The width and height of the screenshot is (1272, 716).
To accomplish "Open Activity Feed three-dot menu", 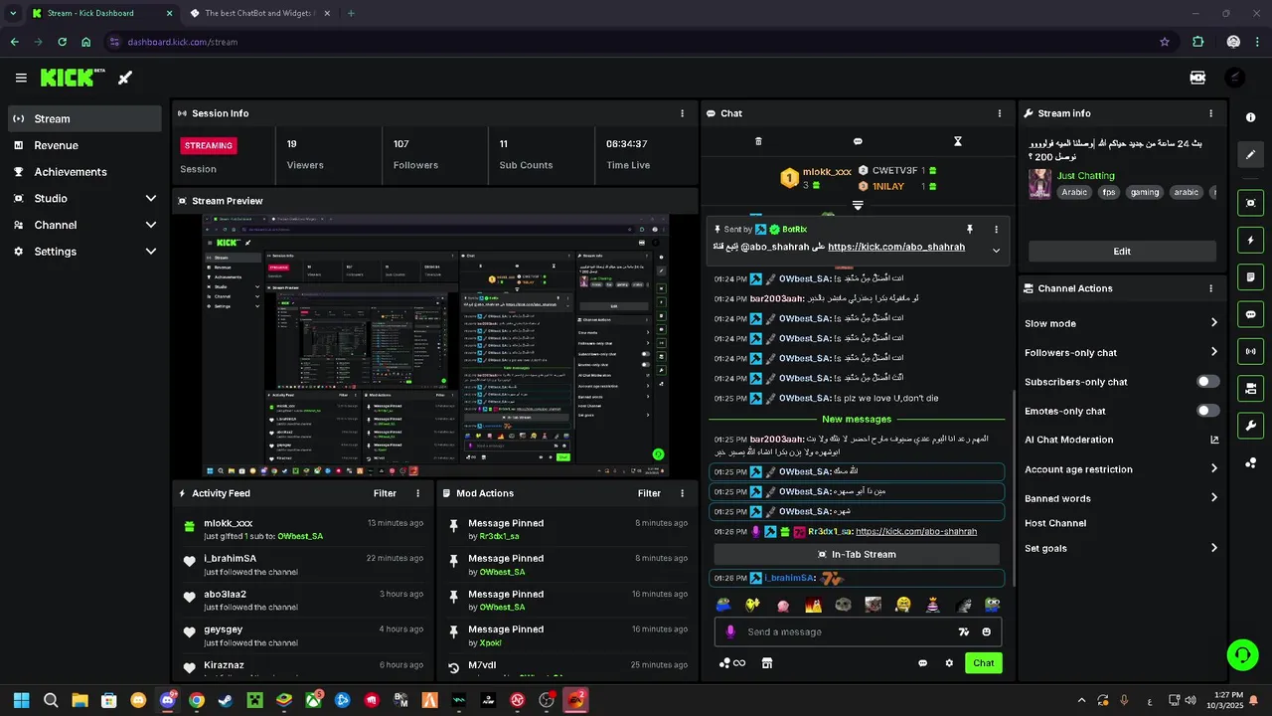I will (417, 493).
